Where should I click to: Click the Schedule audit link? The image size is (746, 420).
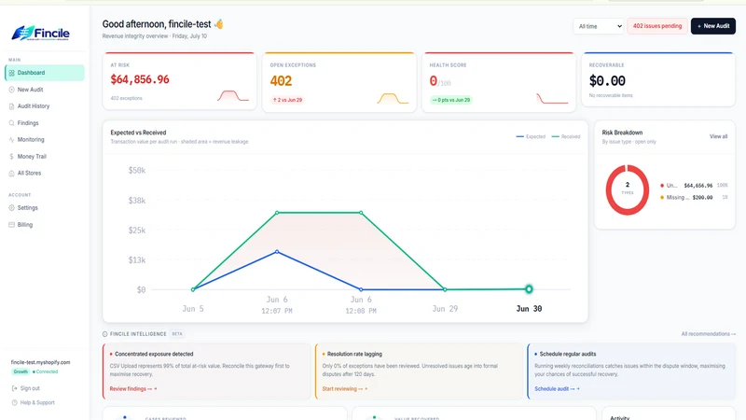click(x=557, y=388)
